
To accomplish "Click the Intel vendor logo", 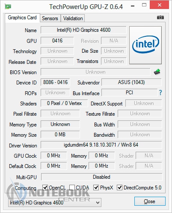I will click(x=145, y=45).
